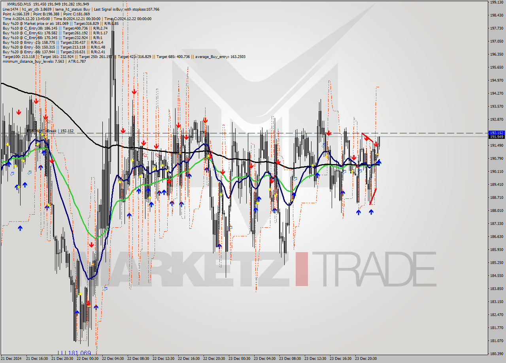This screenshot has height=363, width=506.
Task: Select the 190.790 price axis label
Action: (x=496, y=158)
